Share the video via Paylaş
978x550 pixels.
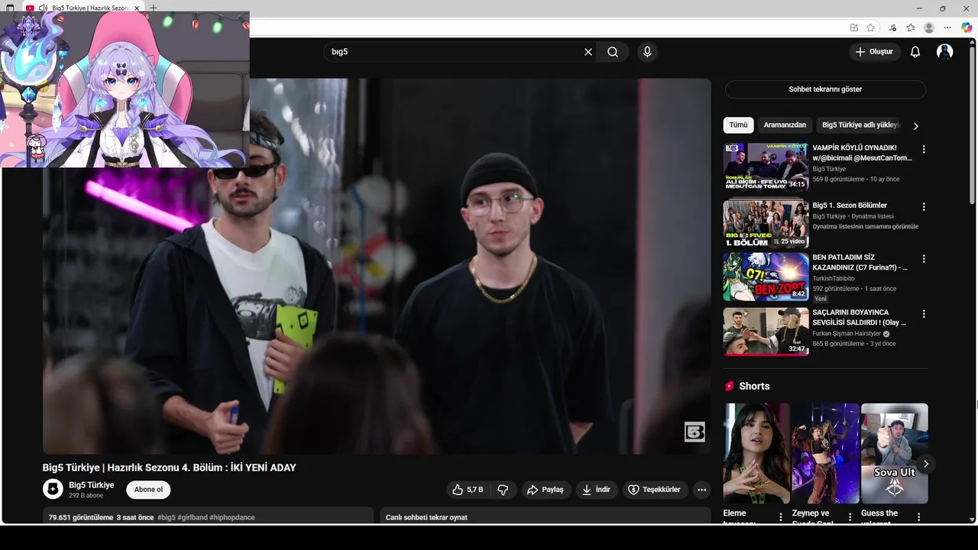click(546, 490)
